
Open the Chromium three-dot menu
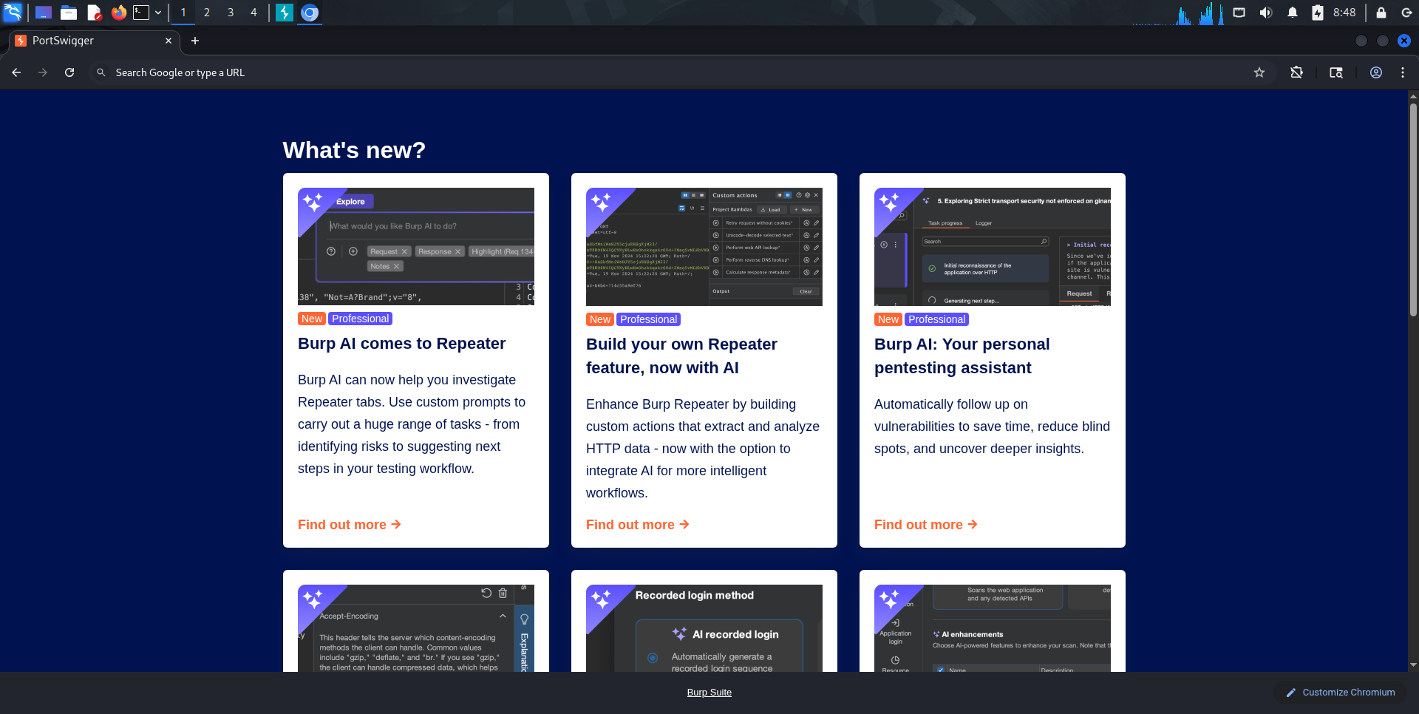click(x=1403, y=72)
